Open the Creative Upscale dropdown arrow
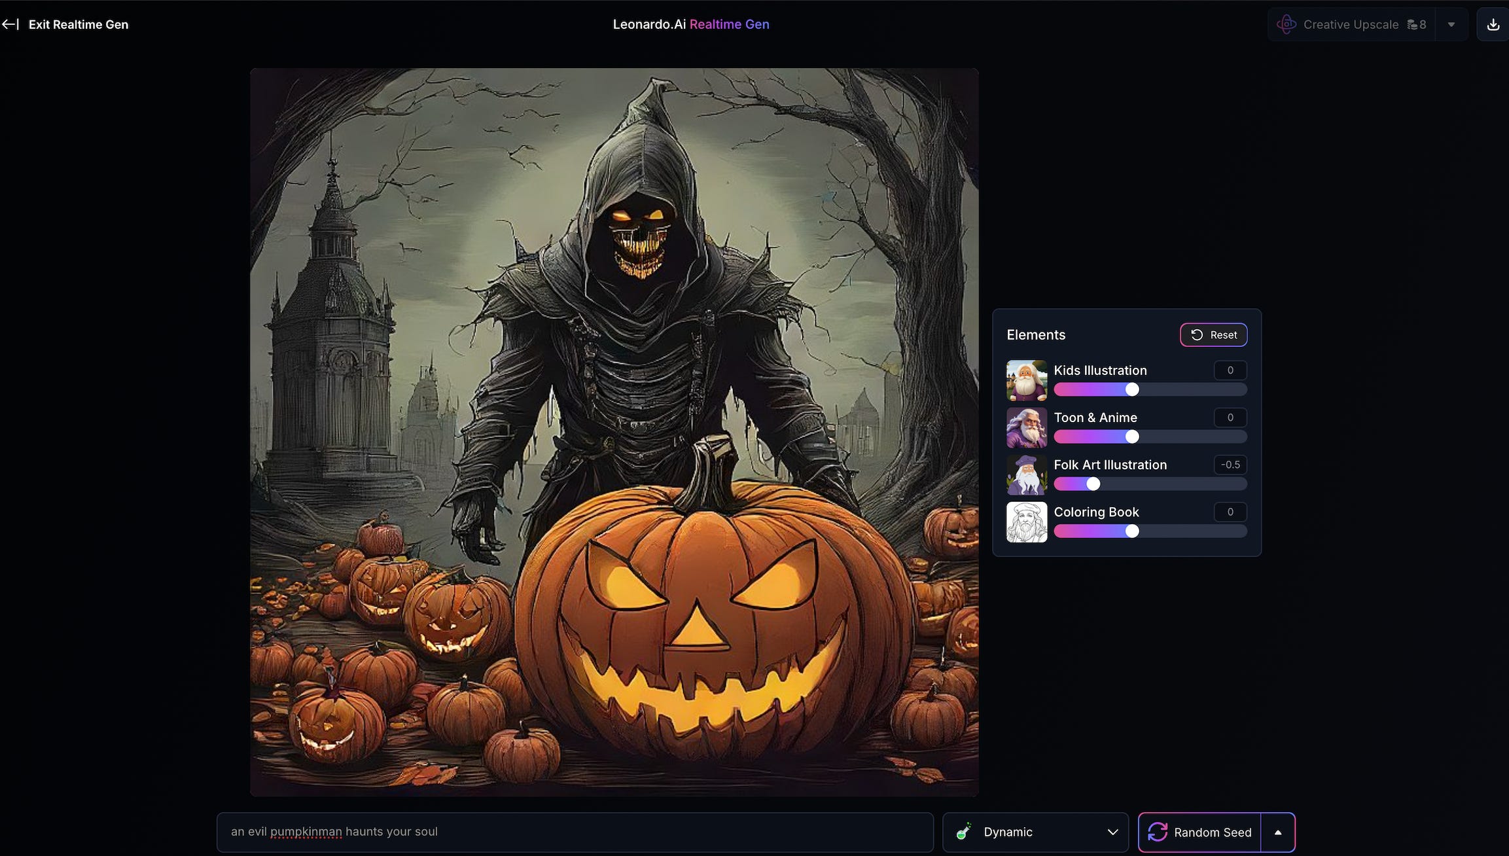Viewport: 1509px width, 856px height. click(x=1451, y=24)
